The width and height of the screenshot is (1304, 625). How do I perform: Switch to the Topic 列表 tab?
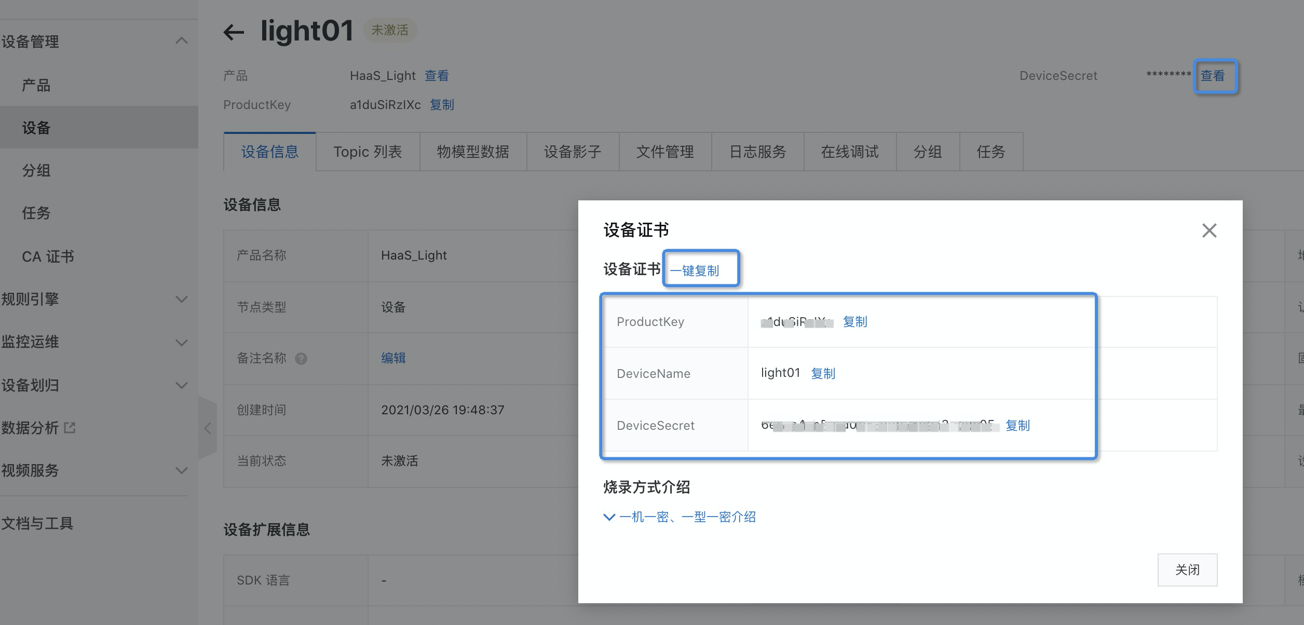368,152
